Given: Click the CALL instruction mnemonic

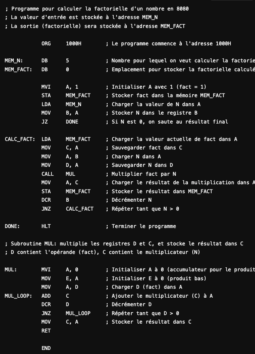Looking at the screenshot, I should [x=47, y=174].
